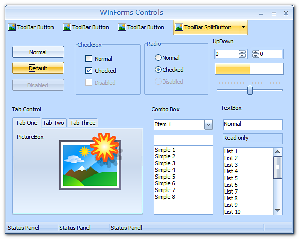
Task: Switch to Tab Three
Action: tap(83, 123)
